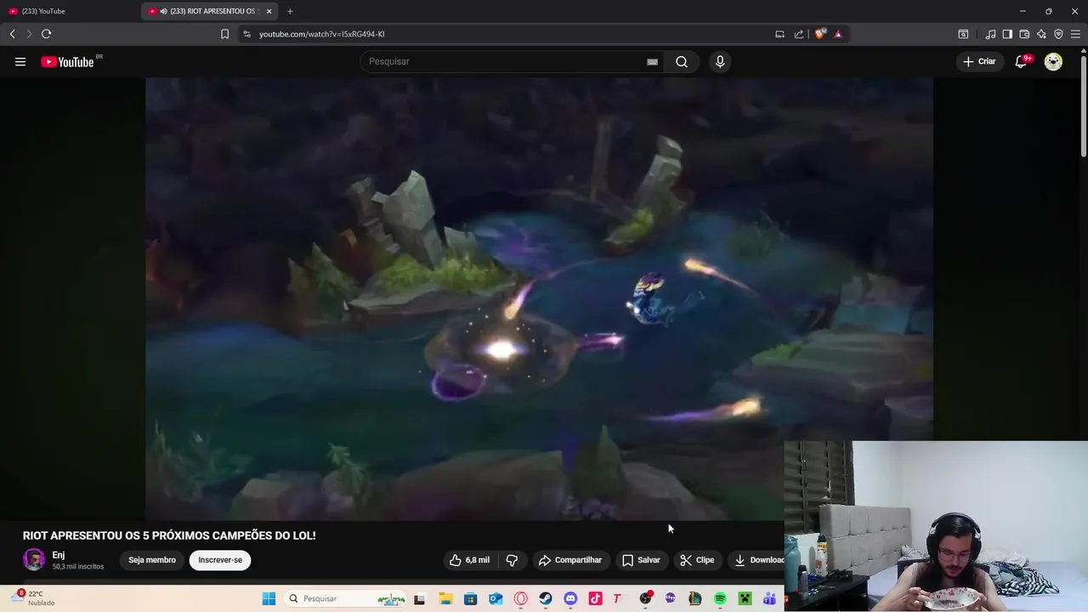The image size is (1088, 612).
Task: Save video with Salvar button
Action: click(x=641, y=560)
